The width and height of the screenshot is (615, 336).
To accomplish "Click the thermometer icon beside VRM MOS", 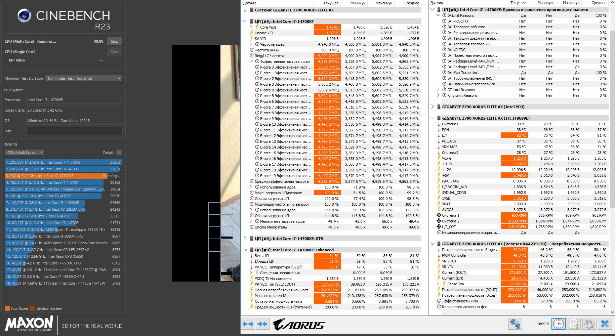I will (439, 147).
